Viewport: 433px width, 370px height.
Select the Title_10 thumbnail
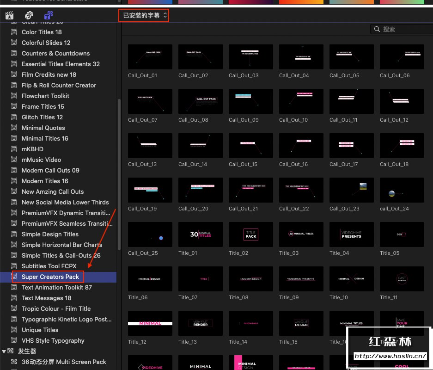(352, 279)
